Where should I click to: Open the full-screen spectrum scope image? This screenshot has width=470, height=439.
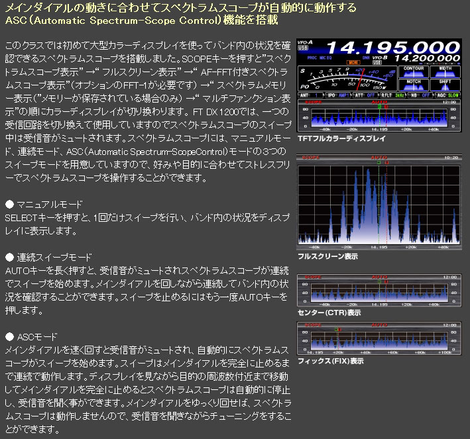379,204
